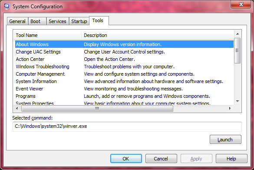This screenshot has height=170, width=254.
Task: Select the About Windows tool row
Action: pyautogui.click(x=124, y=44)
